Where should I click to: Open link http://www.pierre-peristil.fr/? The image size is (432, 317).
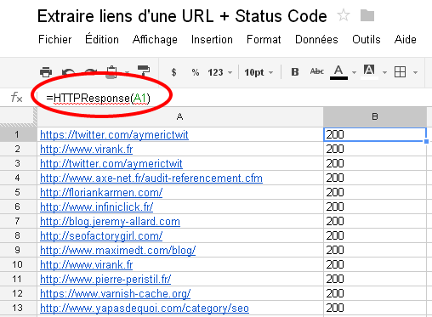coord(105,279)
